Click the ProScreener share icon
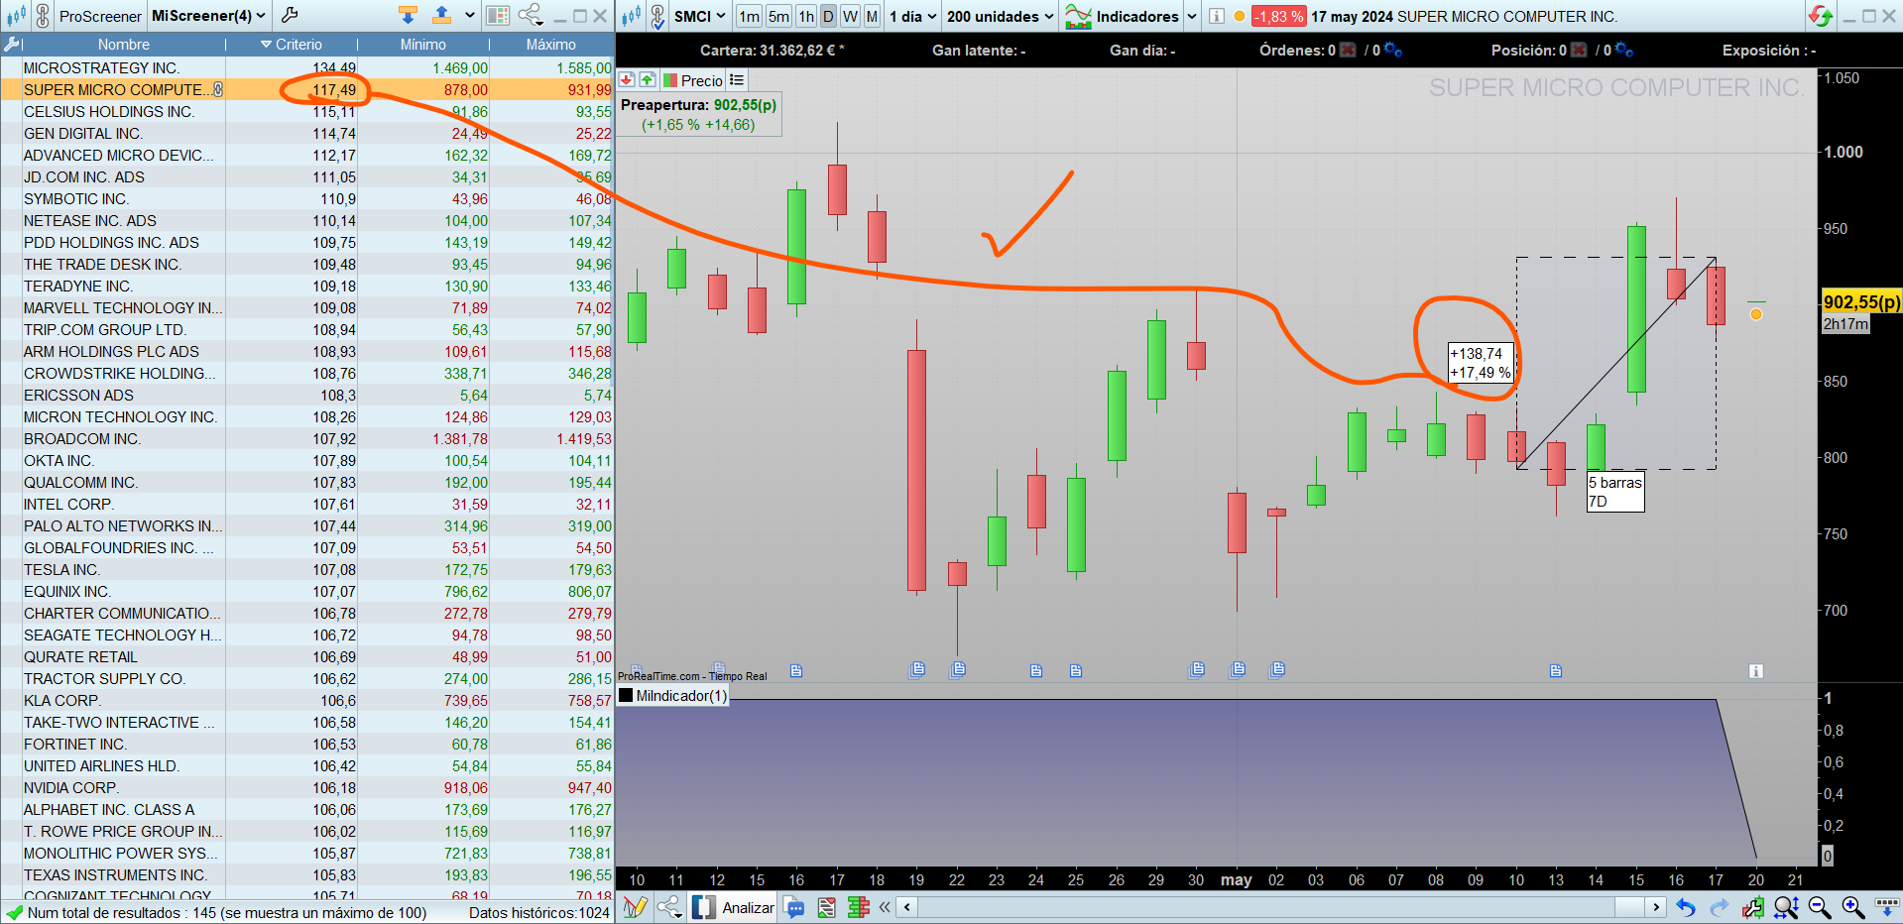 (x=531, y=16)
